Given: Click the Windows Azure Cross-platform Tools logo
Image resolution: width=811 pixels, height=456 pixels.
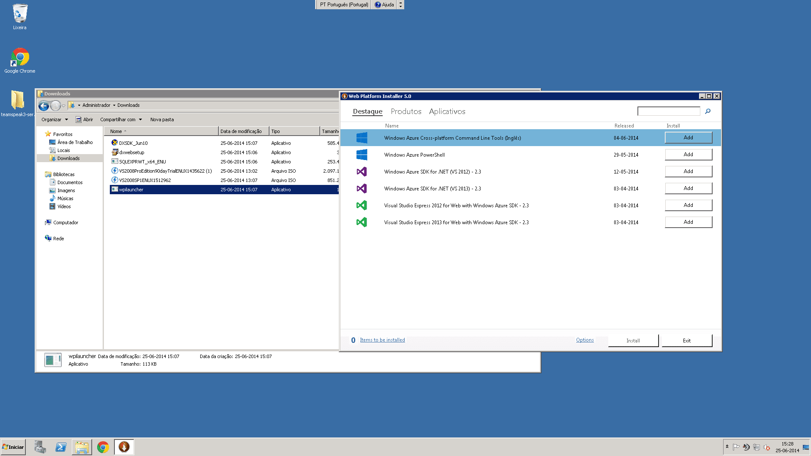Looking at the screenshot, I should pyautogui.click(x=362, y=138).
